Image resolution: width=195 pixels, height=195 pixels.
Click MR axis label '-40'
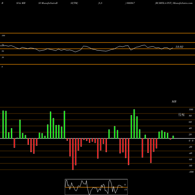190,153
